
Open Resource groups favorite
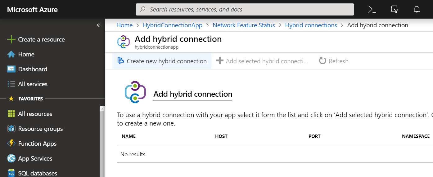40,129
